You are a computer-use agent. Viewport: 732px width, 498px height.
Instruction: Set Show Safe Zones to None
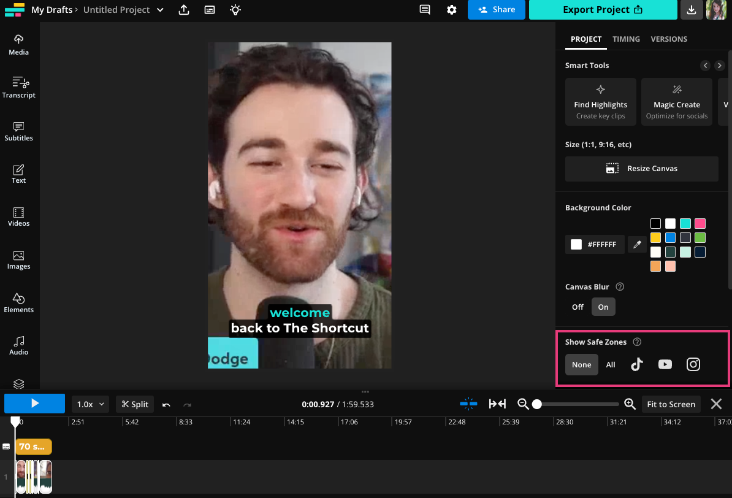tap(581, 364)
